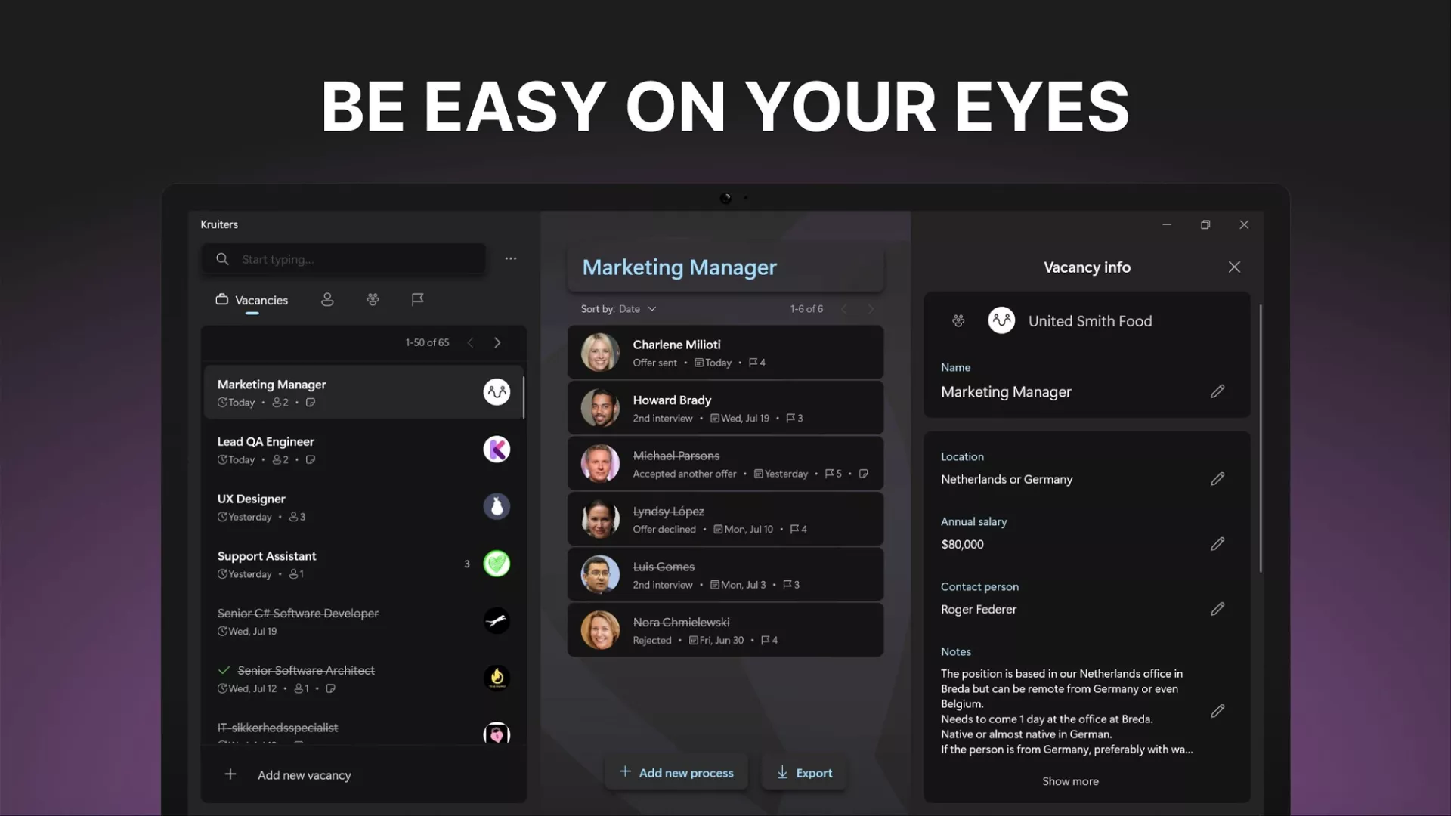The height and width of the screenshot is (816, 1451).
Task: Go to next page of vacancies
Action: pyautogui.click(x=497, y=343)
